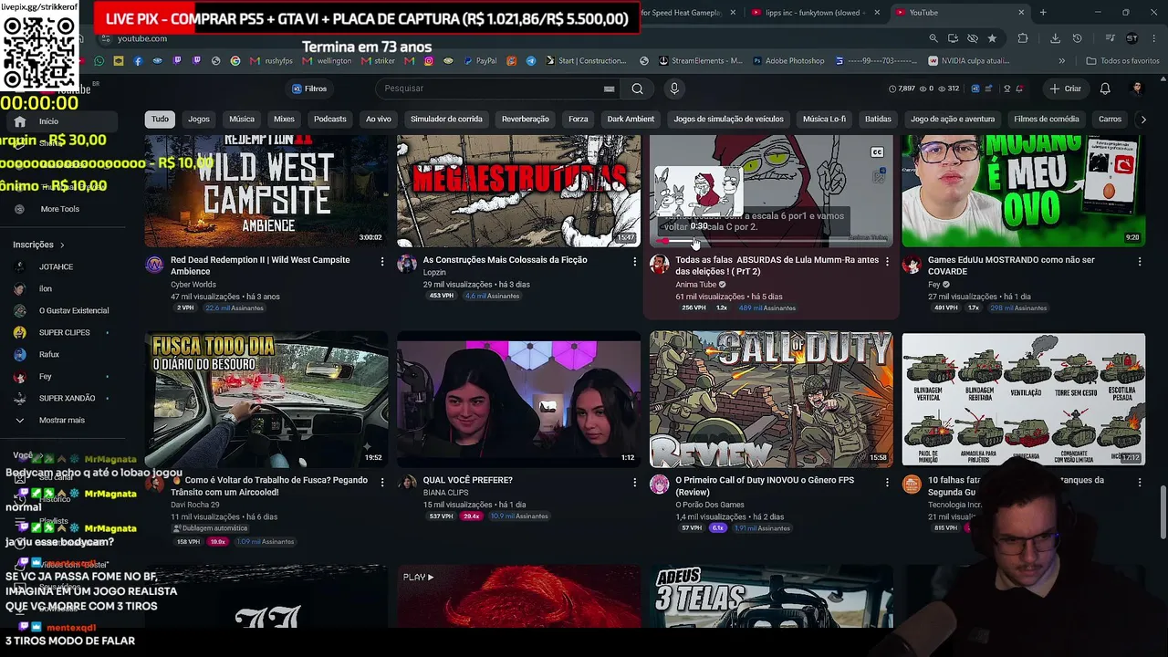Open the browser downloads icon
The width and height of the screenshot is (1168, 657).
pos(1055,38)
